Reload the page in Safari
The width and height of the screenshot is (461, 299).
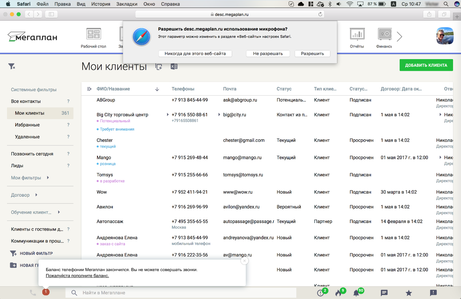[320, 14]
